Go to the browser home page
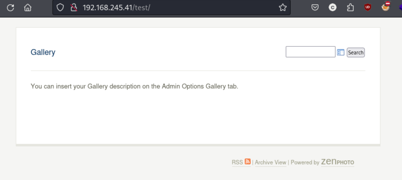Screen dimensions: 402x180 (x=28, y=8)
